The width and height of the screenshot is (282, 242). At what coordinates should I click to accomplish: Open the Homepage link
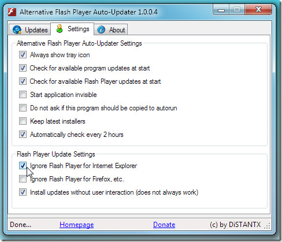(x=77, y=225)
